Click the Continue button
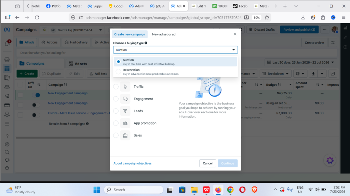The height and width of the screenshot is (196, 350). coord(227,163)
